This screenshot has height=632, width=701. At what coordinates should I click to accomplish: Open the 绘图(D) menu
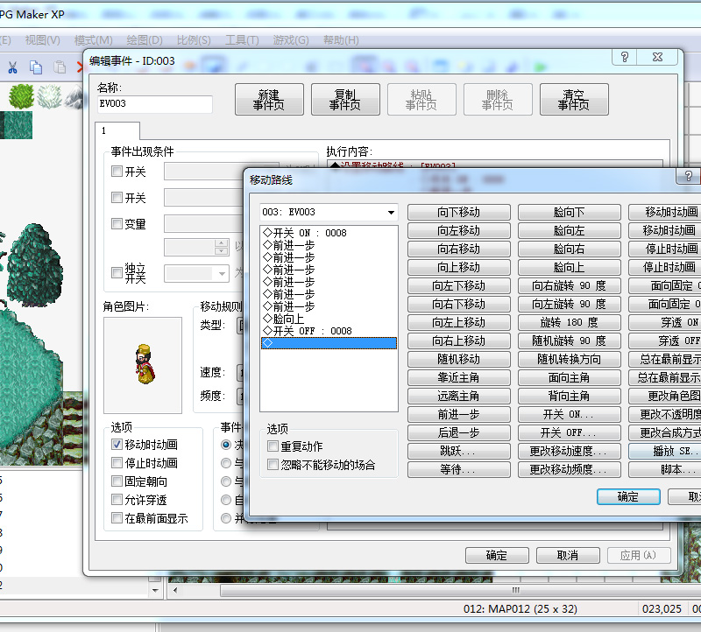click(145, 40)
